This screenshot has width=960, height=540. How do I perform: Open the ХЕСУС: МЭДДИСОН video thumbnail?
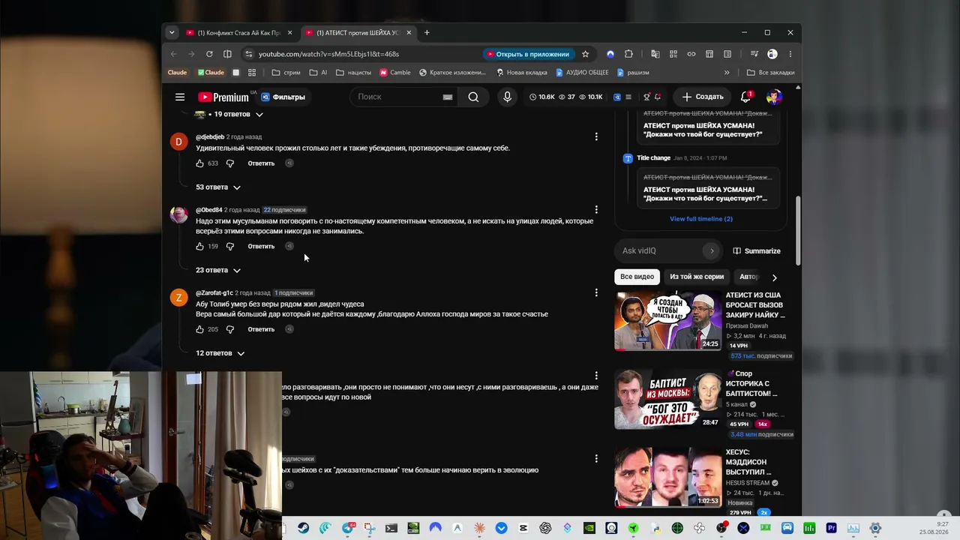pyautogui.click(x=667, y=478)
